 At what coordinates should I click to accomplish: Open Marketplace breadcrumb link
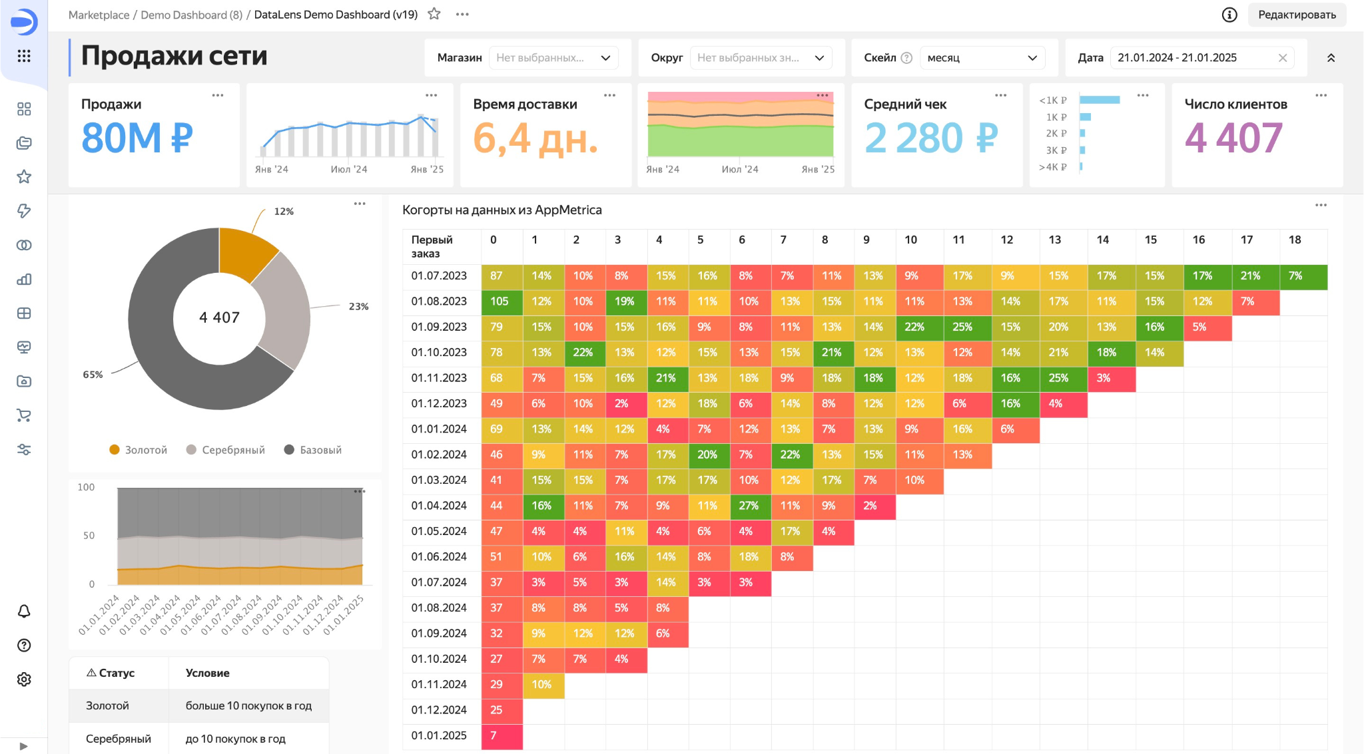coord(99,15)
